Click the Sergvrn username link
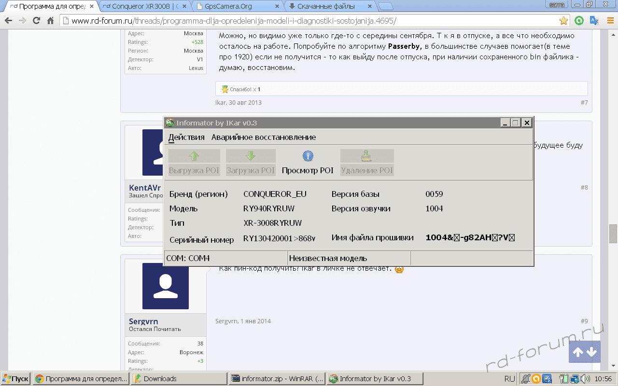Screen dimensions: 618x386 tap(143, 321)
